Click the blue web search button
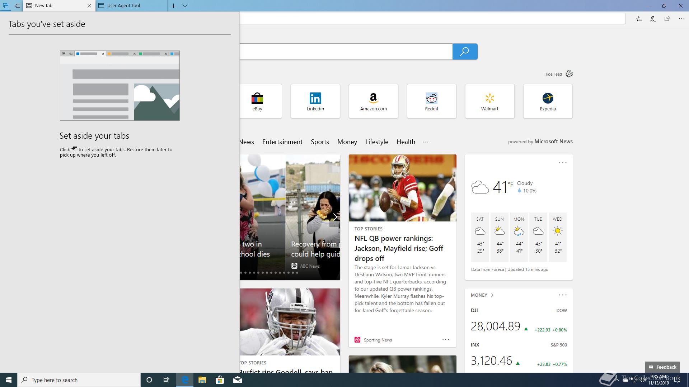This screenshot has height=387, width=689. 465,52
